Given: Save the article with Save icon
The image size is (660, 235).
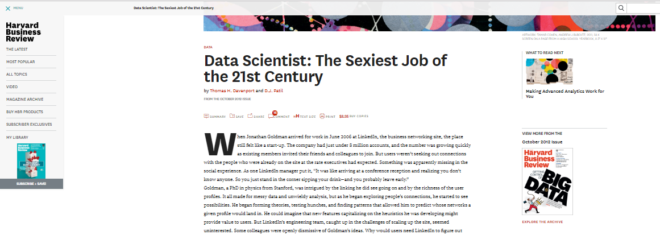Looking at the screenshot, I should point(233,116).
